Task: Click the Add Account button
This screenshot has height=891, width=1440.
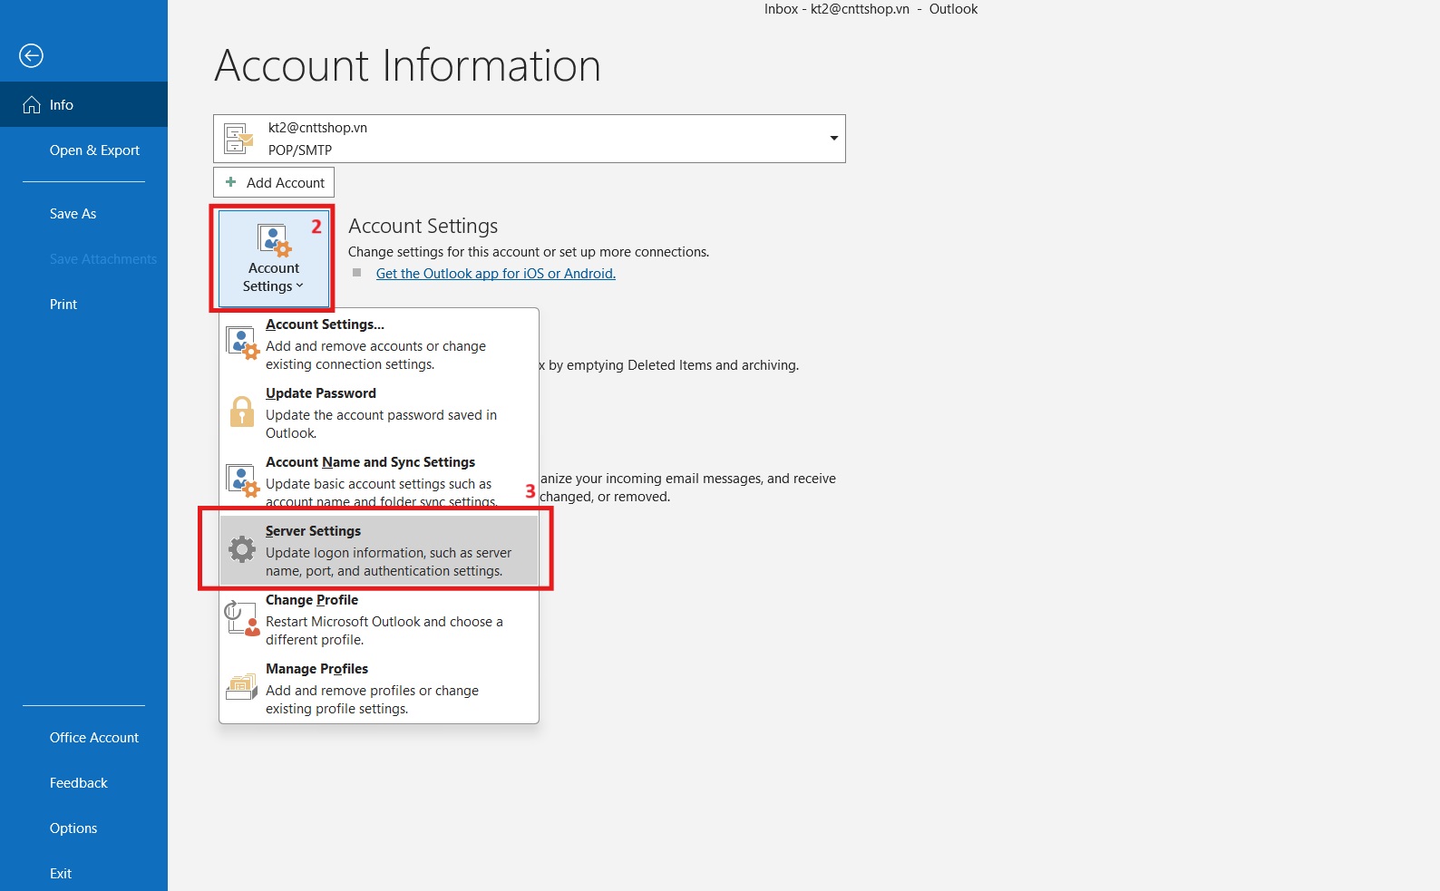Action: (274, 182)
